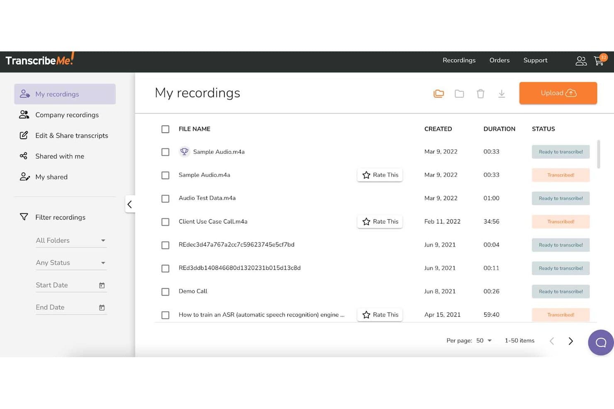The image size is (614, 409).
Task: Select checkbox for Client Use Case Call.m4a
Action: pyautogui.click(x=165, y=222)
